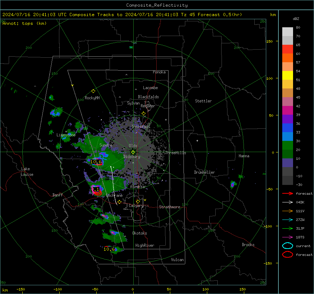Click the red forecast ellipses west of Cochrane
Screen dimensions: 314x294
pos(98,193)
